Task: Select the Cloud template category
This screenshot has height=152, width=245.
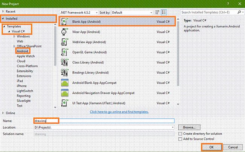Action: 21,61
